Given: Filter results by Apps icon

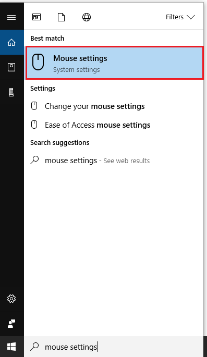Looking at the screenshot, I should point(36,17).
